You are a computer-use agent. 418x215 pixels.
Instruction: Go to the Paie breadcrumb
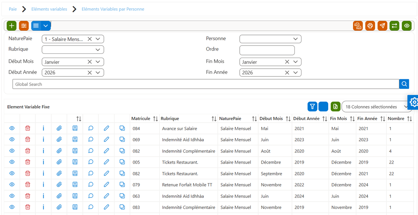(13, 9)
